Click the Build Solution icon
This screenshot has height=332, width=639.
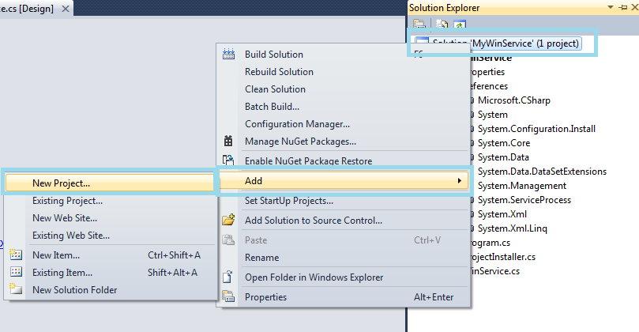point(229,55)
